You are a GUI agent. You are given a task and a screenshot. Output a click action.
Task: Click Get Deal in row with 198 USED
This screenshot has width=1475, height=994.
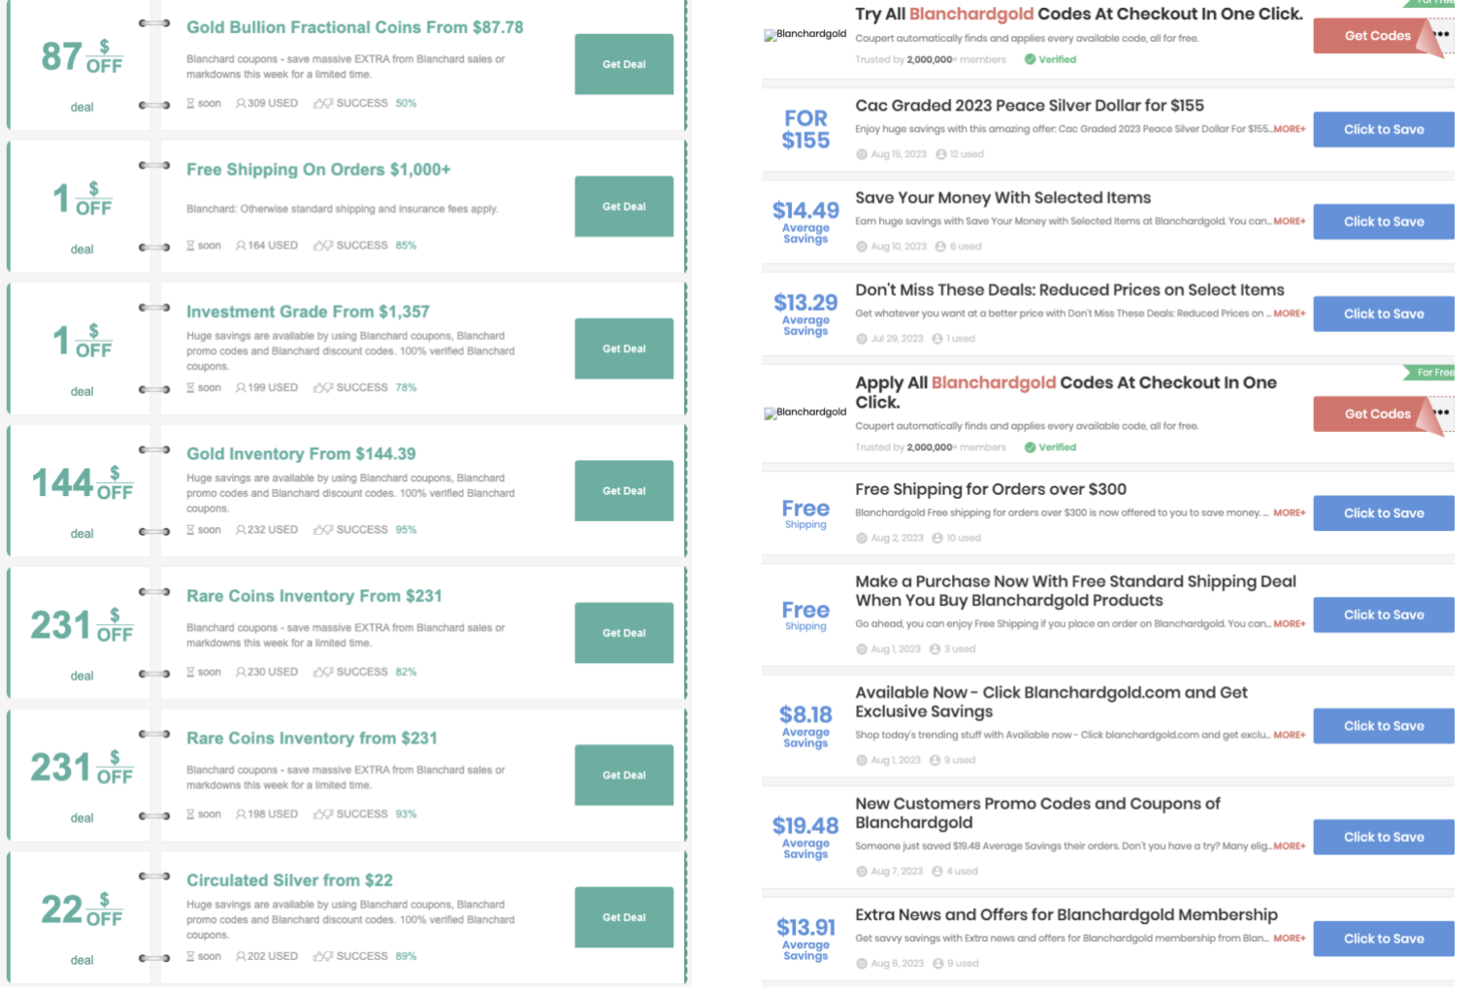(624, 776)
